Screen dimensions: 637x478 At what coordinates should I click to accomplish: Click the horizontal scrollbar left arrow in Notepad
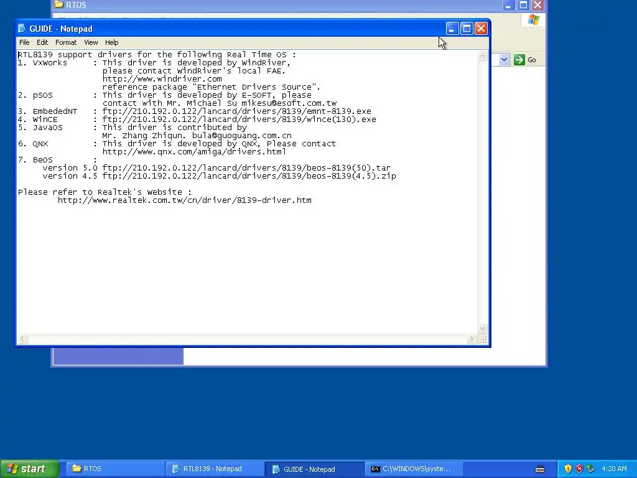23,339
